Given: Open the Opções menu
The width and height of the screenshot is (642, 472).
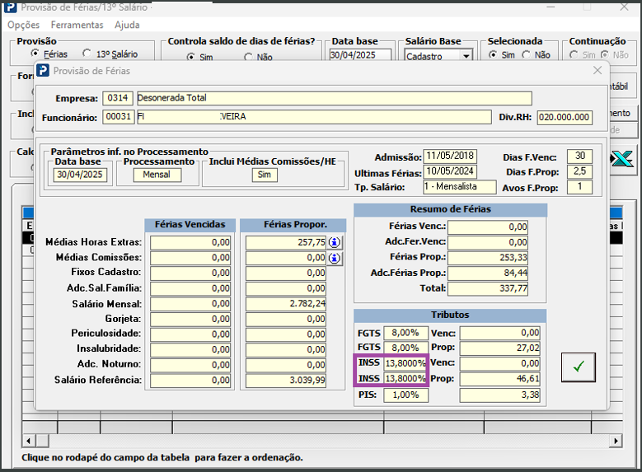Looking at the screenshot, I should coord(23,25).
